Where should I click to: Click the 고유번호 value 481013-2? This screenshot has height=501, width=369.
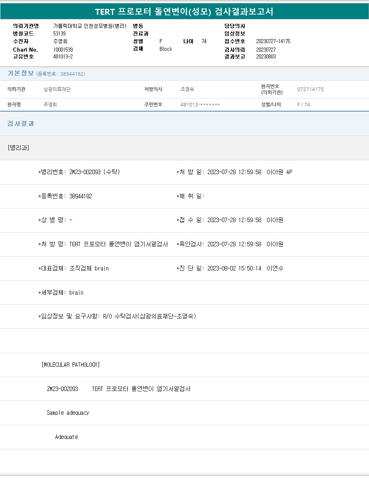click(x=63, y=57)
